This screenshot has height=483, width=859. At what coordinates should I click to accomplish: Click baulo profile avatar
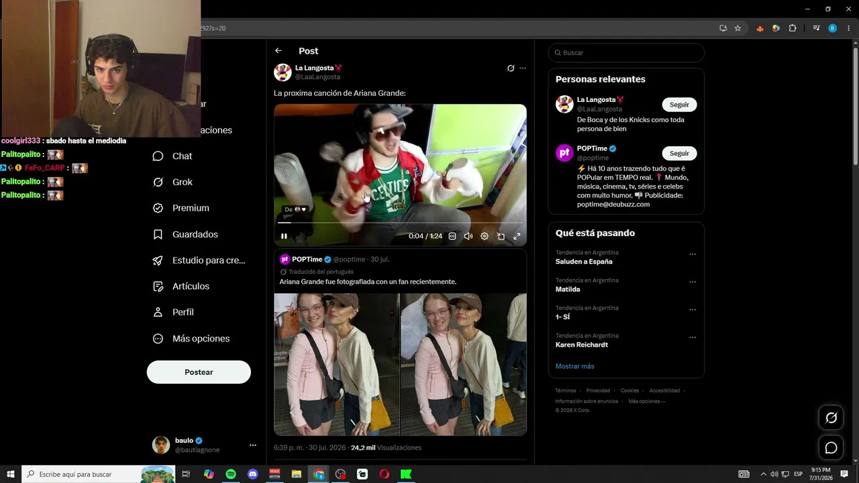point(161,445)
